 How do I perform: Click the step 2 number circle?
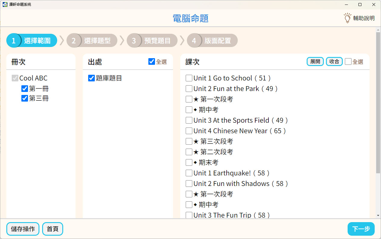[74, 41]
